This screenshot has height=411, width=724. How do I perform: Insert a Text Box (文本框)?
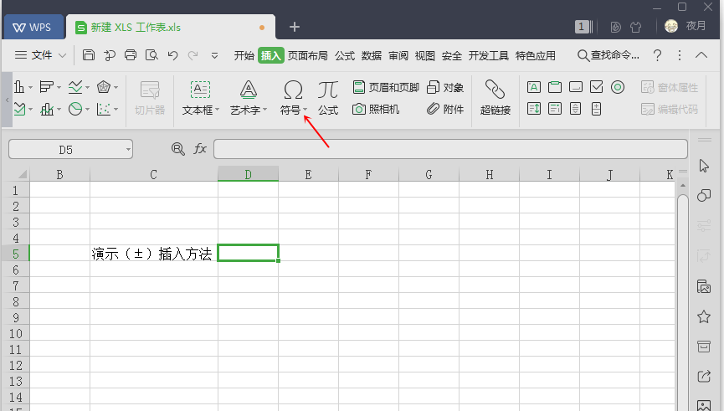[x=200, y=97]
